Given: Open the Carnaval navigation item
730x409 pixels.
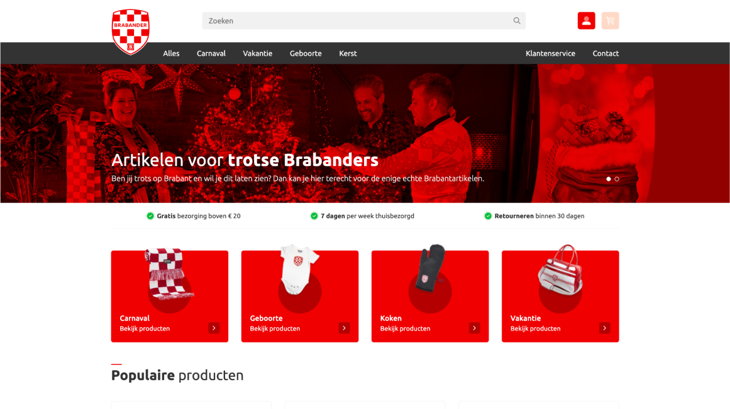Looking at the screenshot, I should 211,53.
